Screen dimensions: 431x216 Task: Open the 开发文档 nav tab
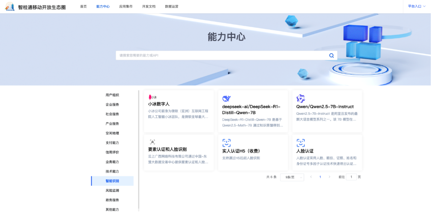point(149,6)
